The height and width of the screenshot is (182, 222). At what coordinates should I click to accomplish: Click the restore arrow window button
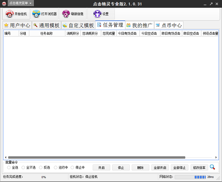(211, 4)
